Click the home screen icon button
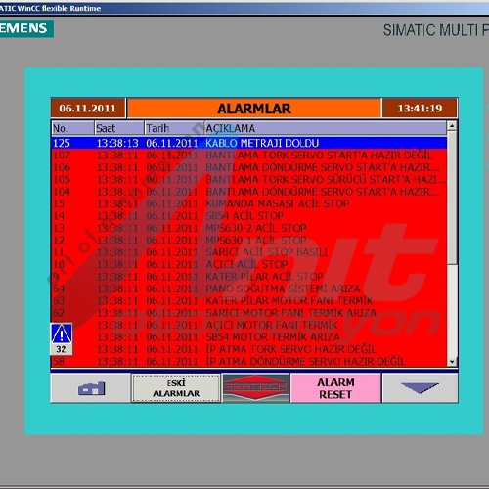Screen dimensions: 489x489 click(x=91, y=388)
